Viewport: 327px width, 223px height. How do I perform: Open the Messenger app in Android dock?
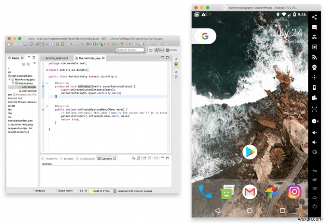click(x=227, y=192)
